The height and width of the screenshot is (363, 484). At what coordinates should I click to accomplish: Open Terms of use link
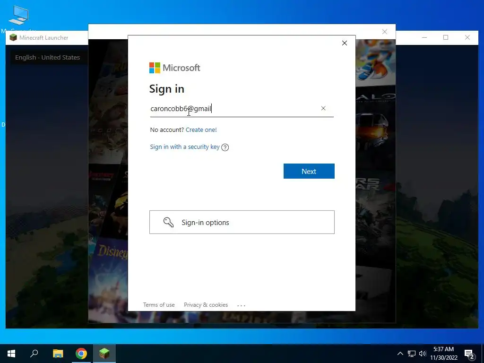pyautogui.click(x=159, y=305)
